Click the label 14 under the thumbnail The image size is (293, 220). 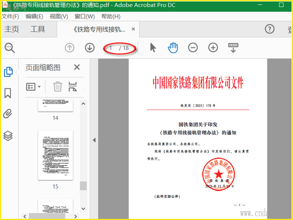coord(55,118)
